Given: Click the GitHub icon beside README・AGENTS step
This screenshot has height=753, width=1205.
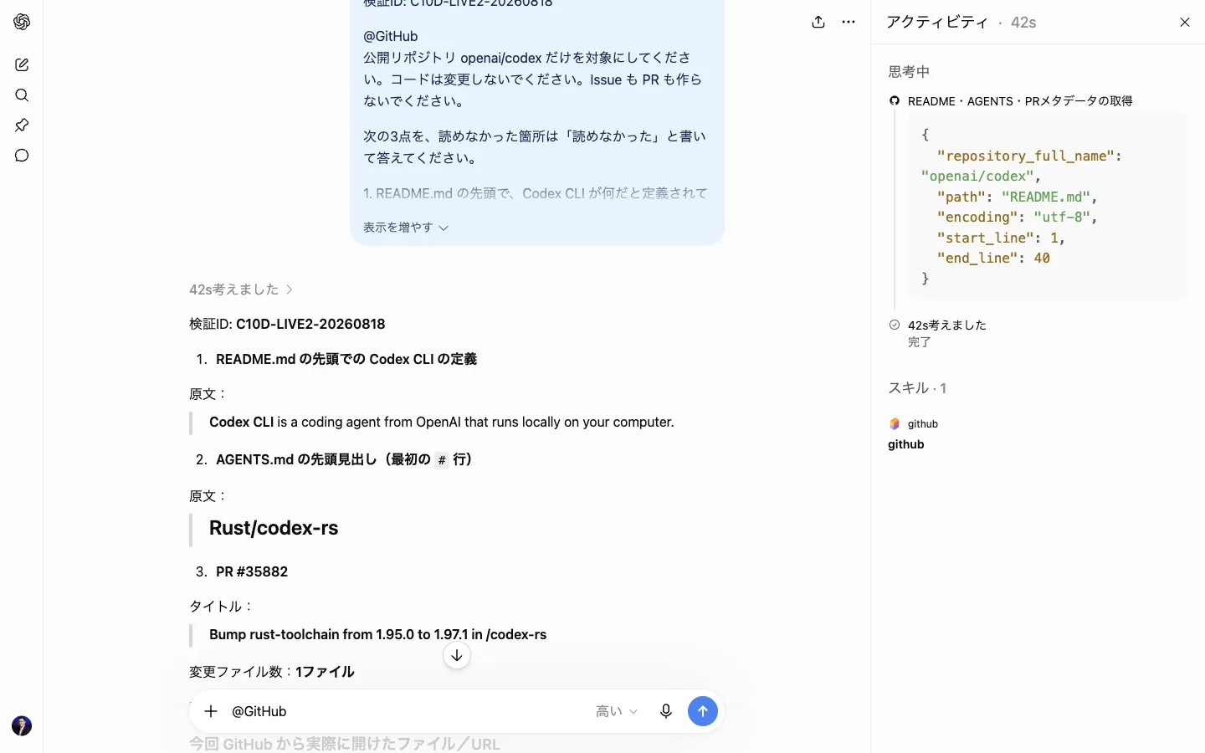Looking at the screenshot, I should tap(895, 100).
